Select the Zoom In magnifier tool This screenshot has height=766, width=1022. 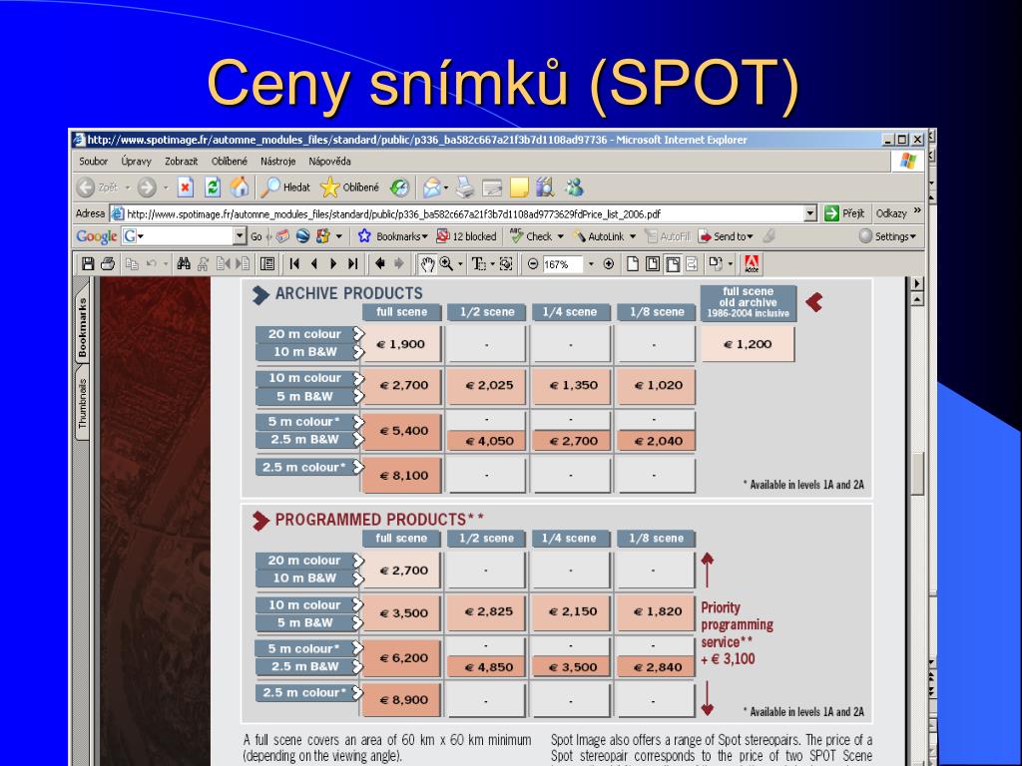click(x=446, y=263)
